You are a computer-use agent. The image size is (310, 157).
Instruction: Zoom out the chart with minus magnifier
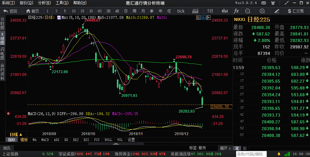click(x=248, y=11)
